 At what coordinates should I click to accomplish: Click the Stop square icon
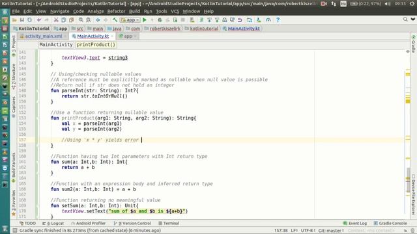coord(182,20)
